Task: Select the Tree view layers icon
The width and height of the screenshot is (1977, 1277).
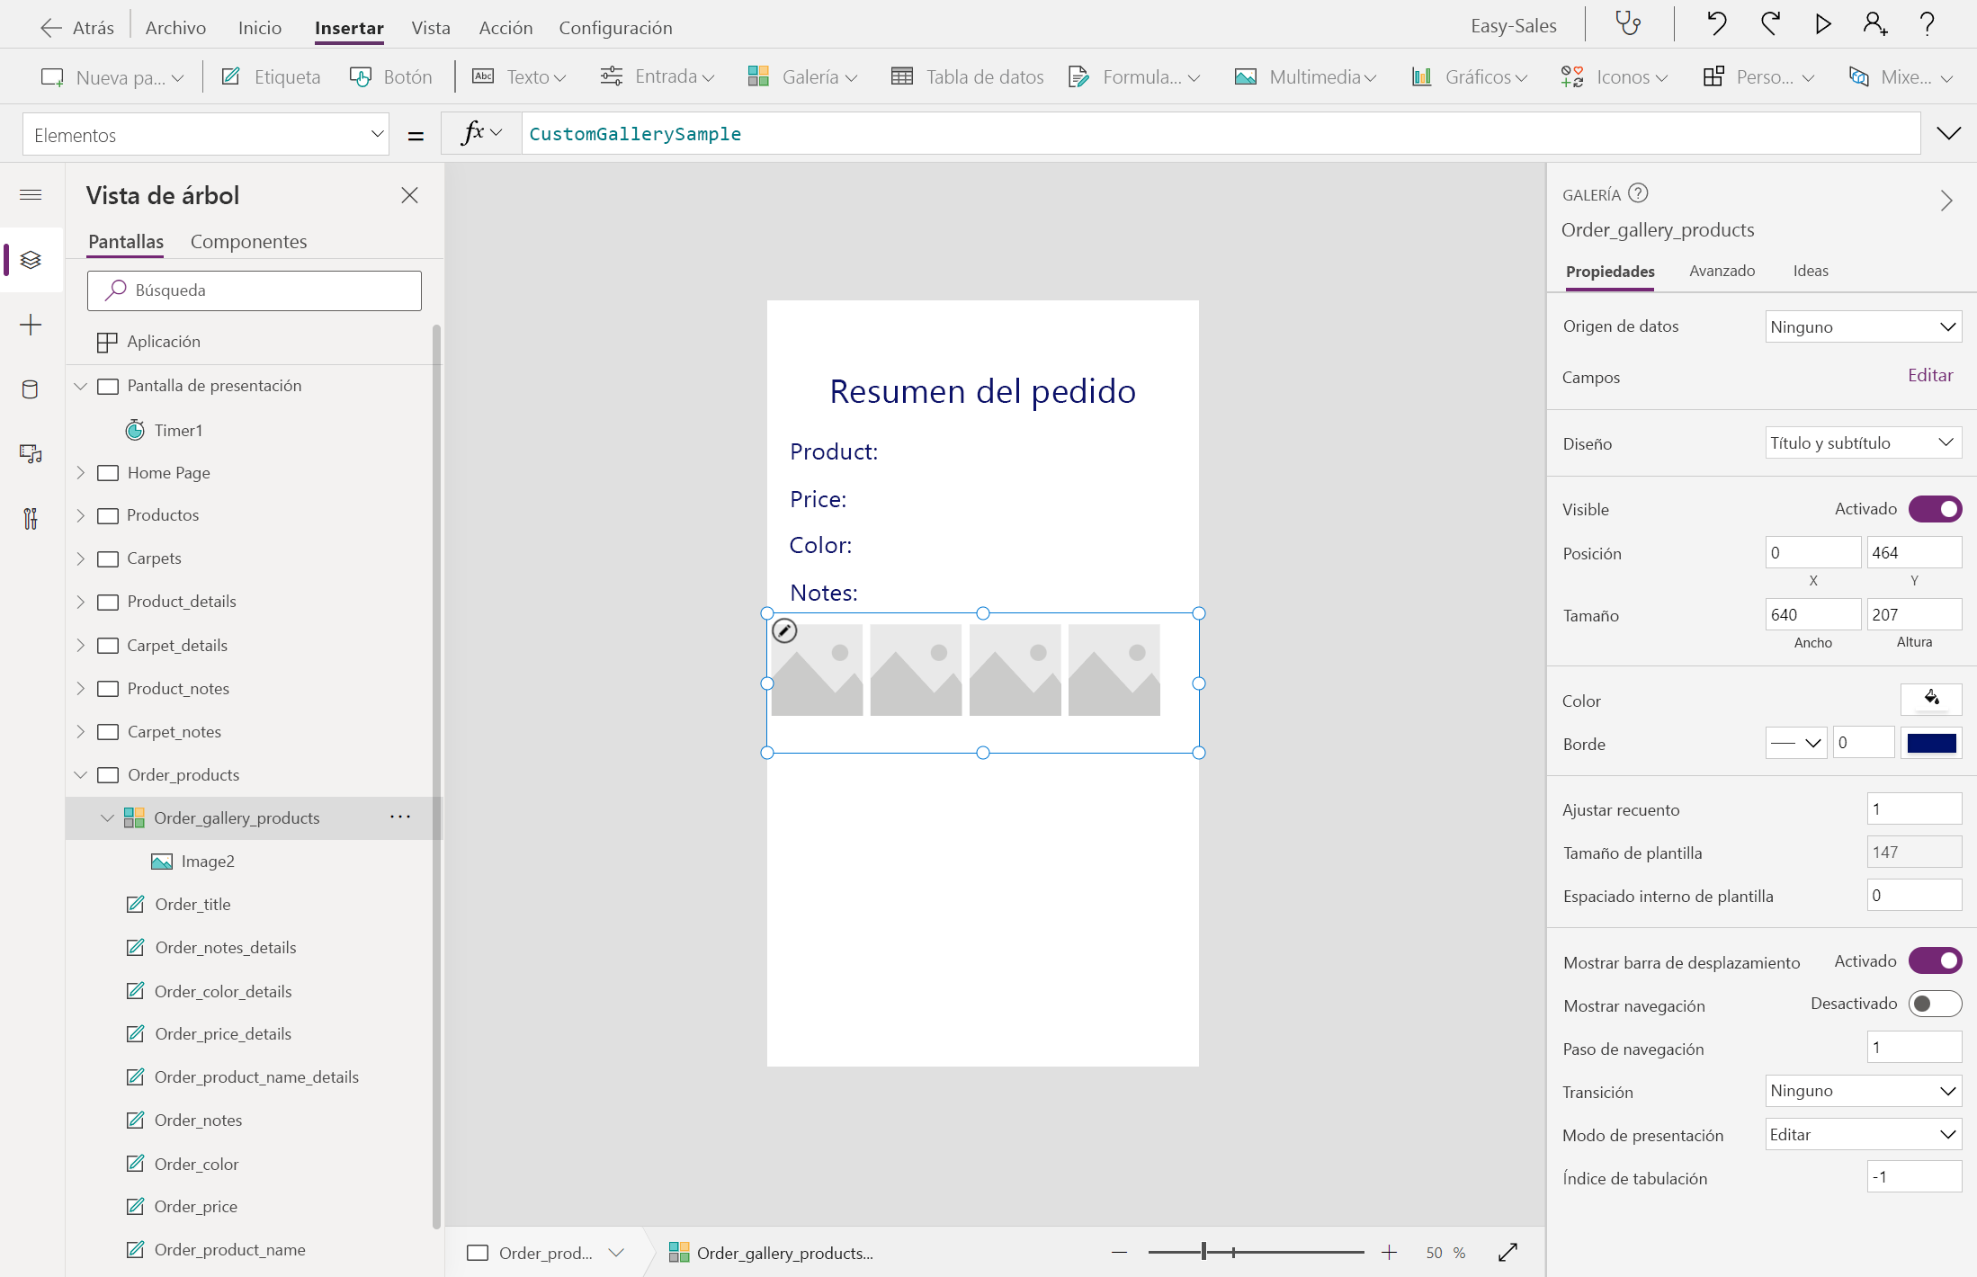Action: tap(31, 260)
